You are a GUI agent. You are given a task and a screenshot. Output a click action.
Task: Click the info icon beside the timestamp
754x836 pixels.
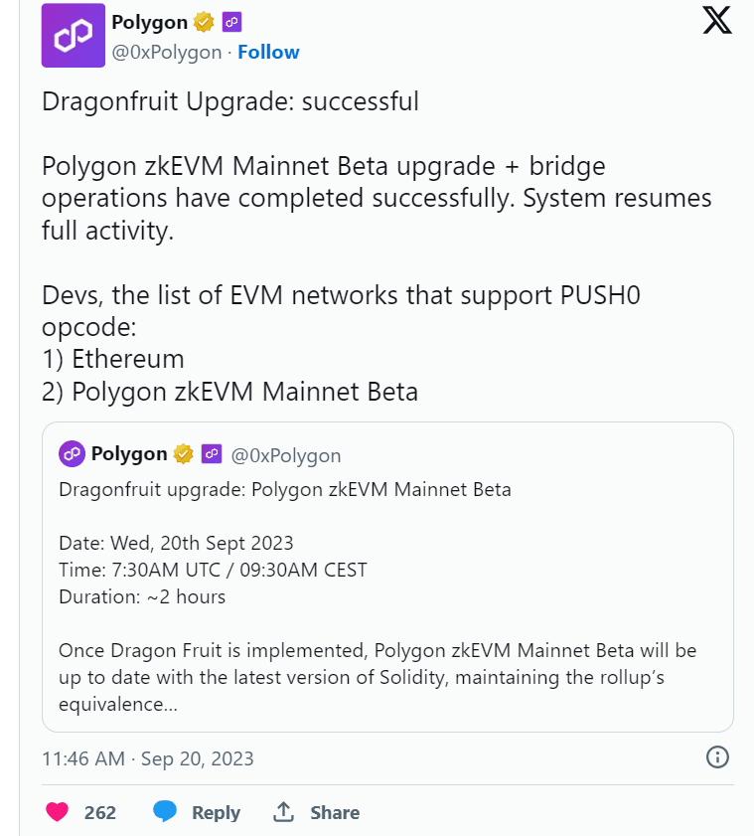coord(717,757)
